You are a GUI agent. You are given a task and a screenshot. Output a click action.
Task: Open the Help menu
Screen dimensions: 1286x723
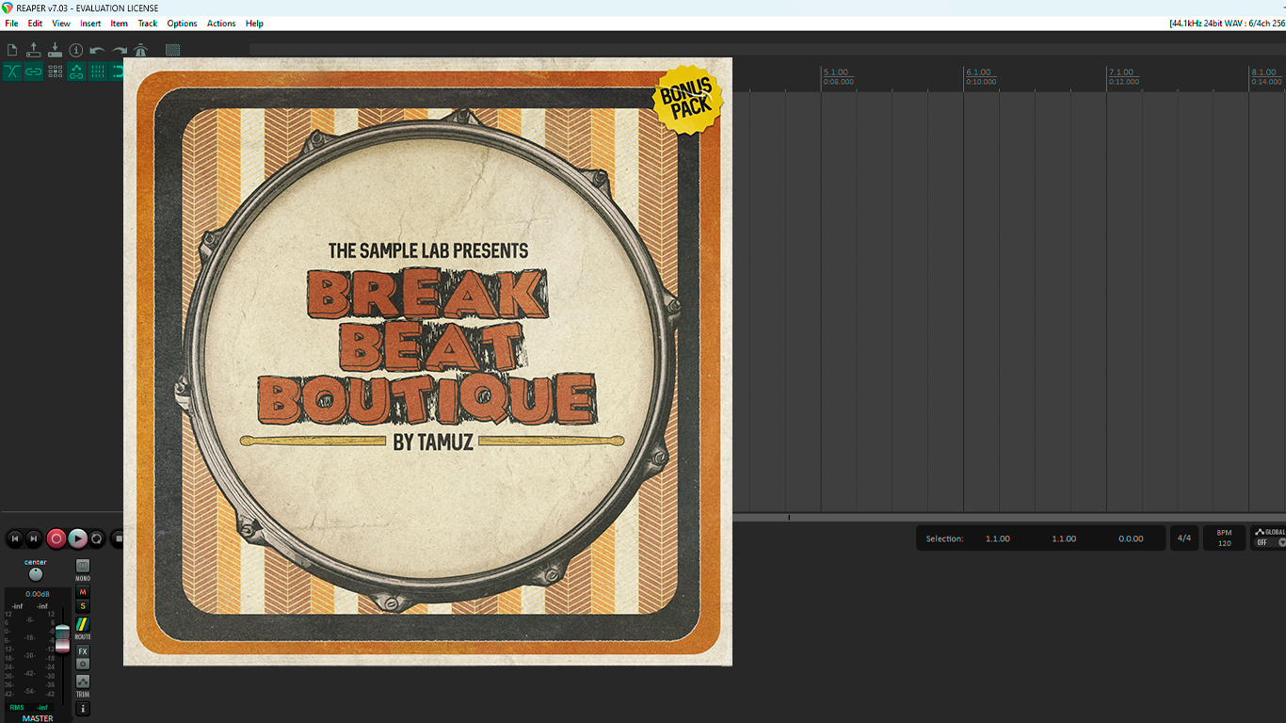pos(254,24)
